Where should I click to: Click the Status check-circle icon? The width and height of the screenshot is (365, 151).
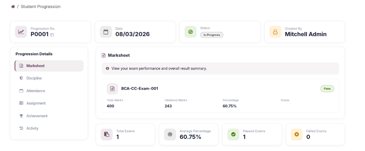point(190,32)
